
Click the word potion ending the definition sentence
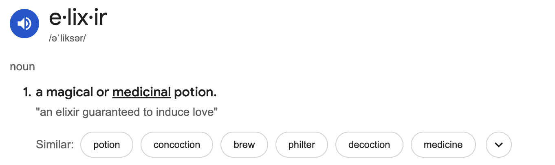coord(195,92)
